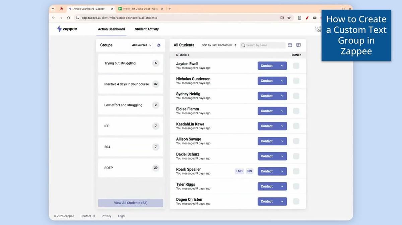The width and height of the screenshot is (402, 225).
Task: Click the browser address bar URL
Action: point(119,18)
